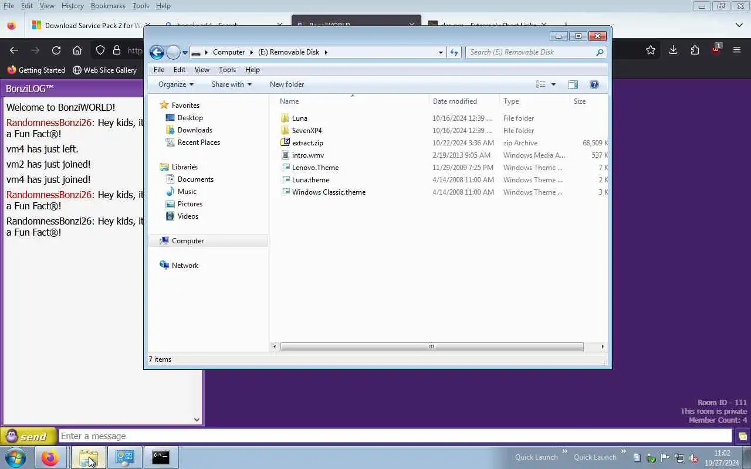
Task: Expand the address bar previous locations dropdown
Action: tap(441, 52)
